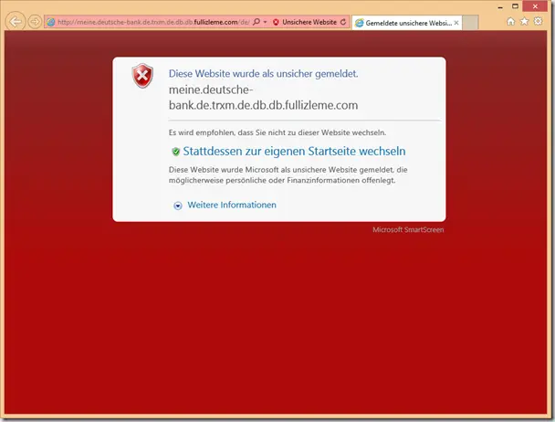Click the text Es wird empfohlen recommendation
Image resolution: width=555 pixels, height=422 pixels.
[x=277, y=132]
